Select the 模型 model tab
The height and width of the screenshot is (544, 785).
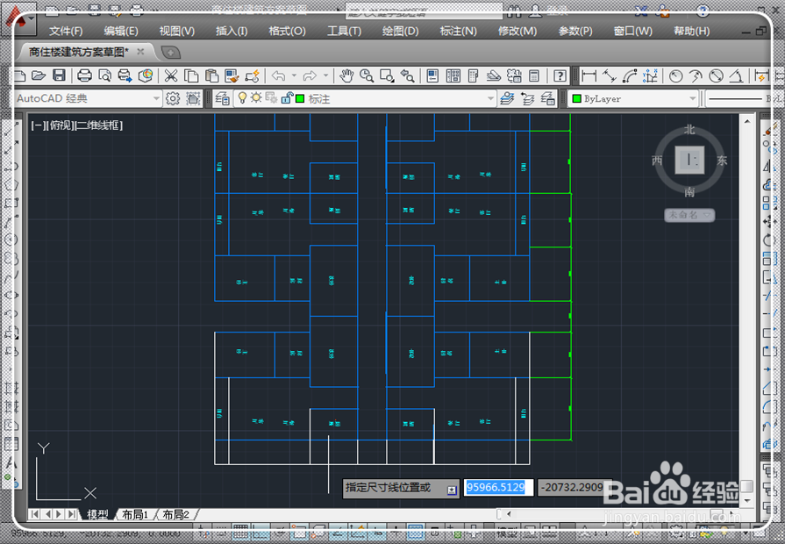(x=96, y=514)
